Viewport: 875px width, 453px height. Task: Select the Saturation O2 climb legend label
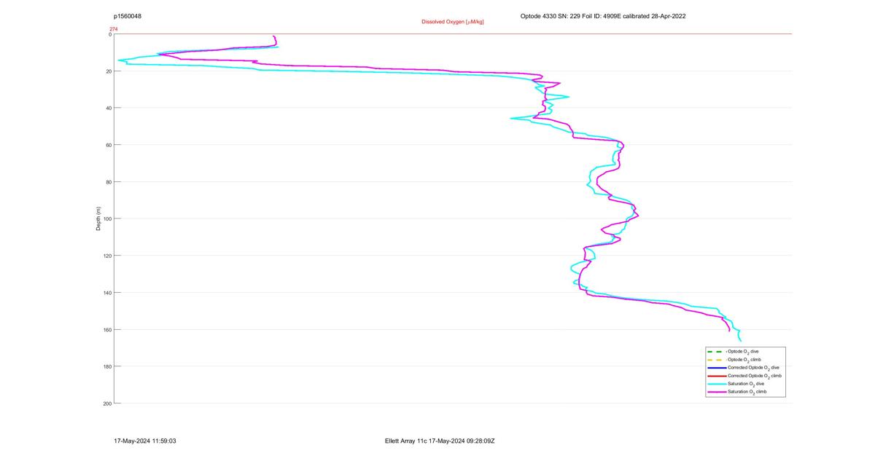tap(747, 392)
